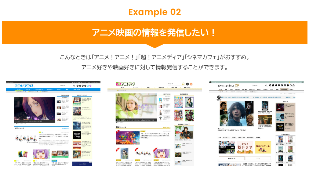Screen dimensions: 309x188
Task: Click the CinemaCafe man portrait hero image
Action: [x=238, y=114]
